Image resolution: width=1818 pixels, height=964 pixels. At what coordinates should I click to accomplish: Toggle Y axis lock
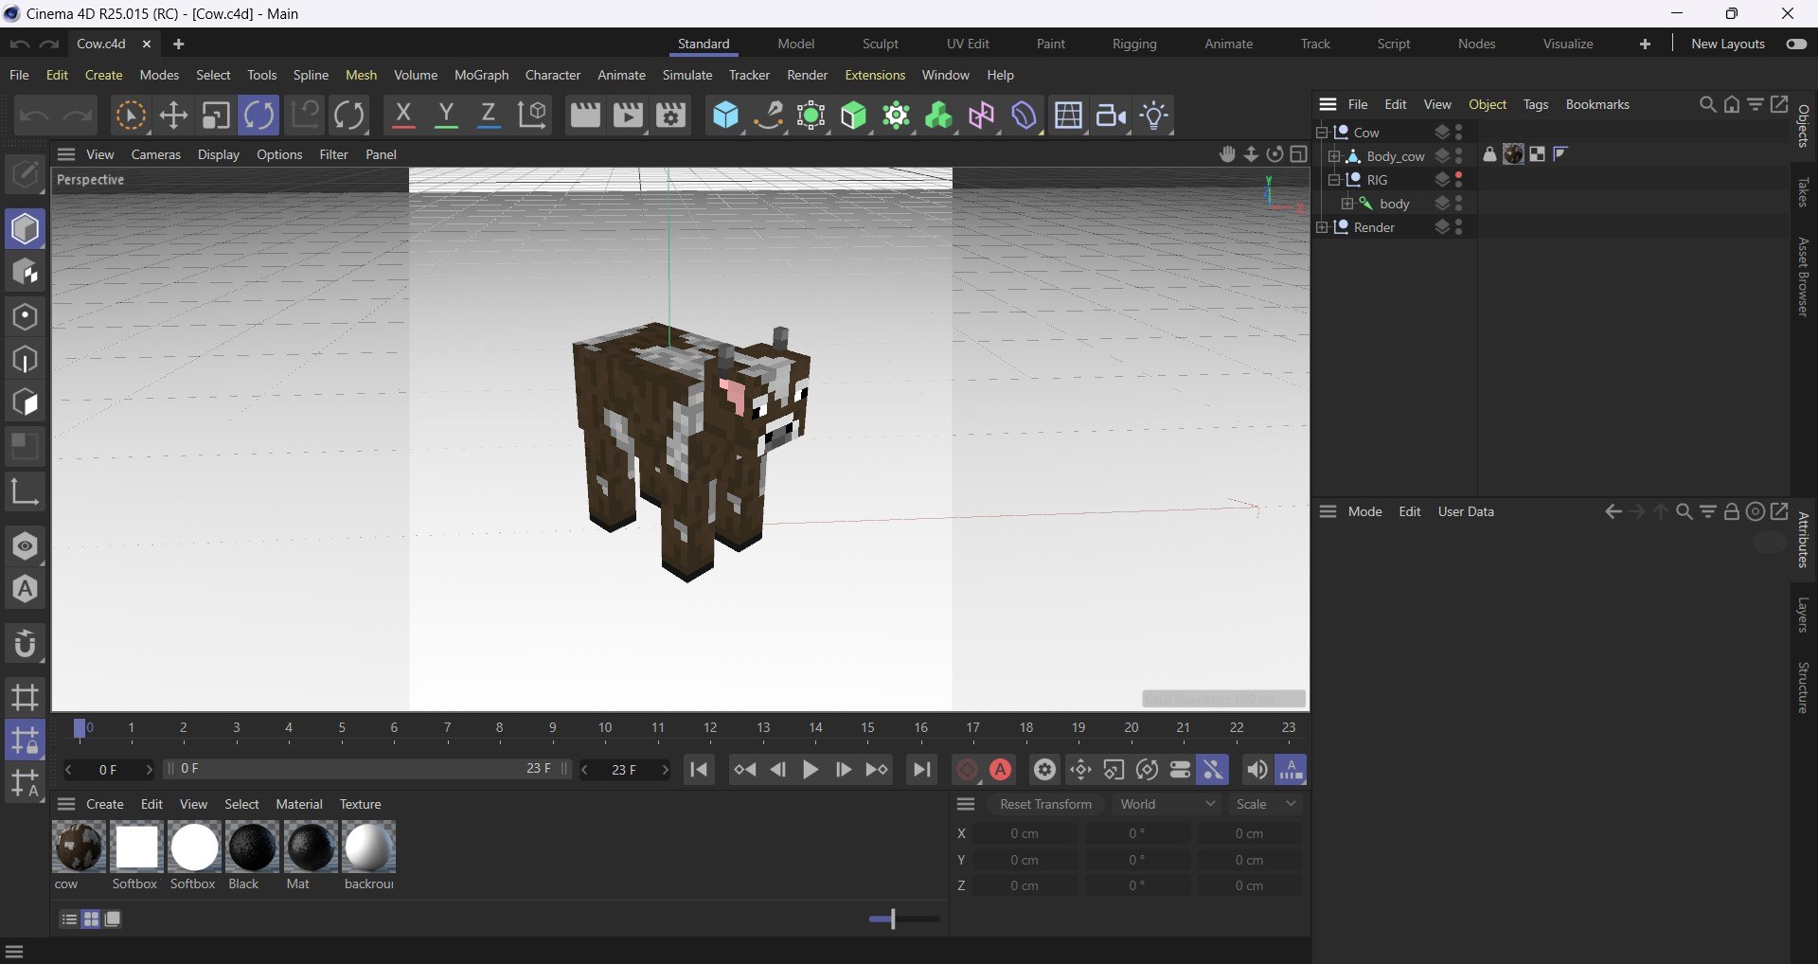(x=446, y=116)
